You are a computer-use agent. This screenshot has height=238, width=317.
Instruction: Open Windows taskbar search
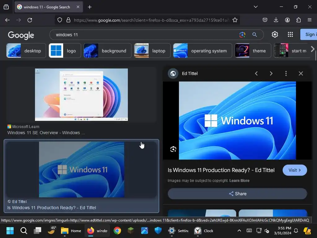(24, 231)
